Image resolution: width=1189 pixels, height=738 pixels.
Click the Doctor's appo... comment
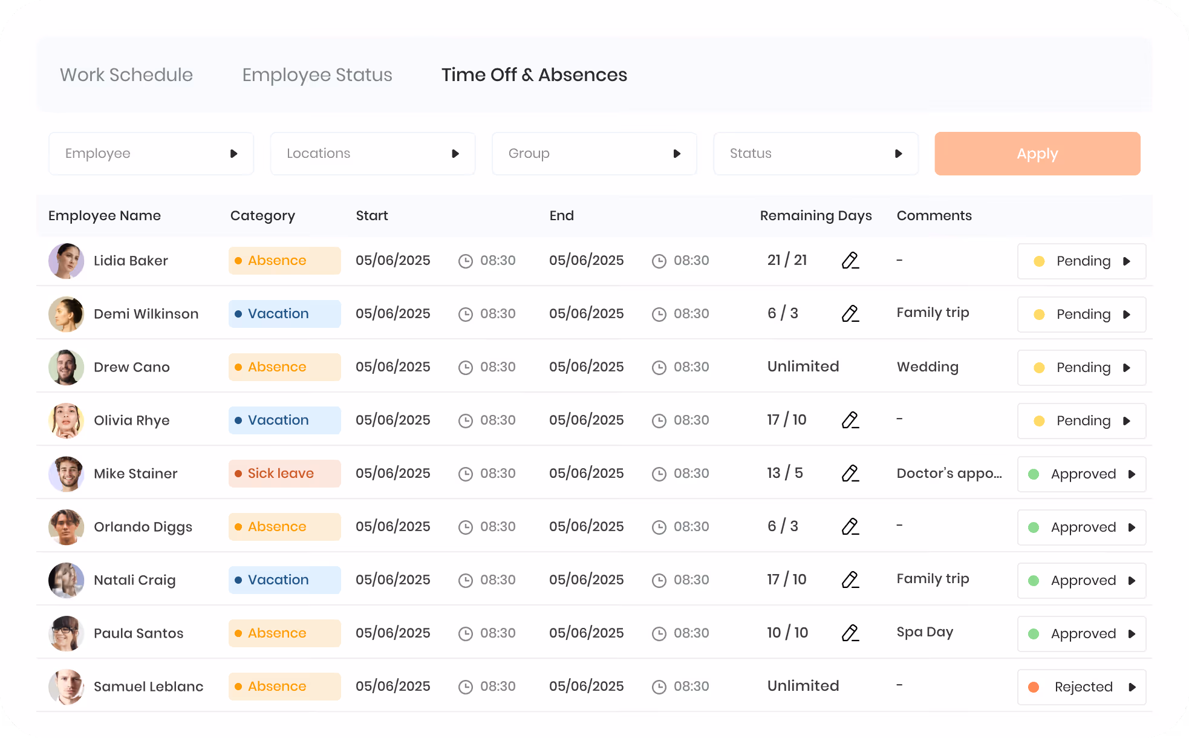(949, 474)
